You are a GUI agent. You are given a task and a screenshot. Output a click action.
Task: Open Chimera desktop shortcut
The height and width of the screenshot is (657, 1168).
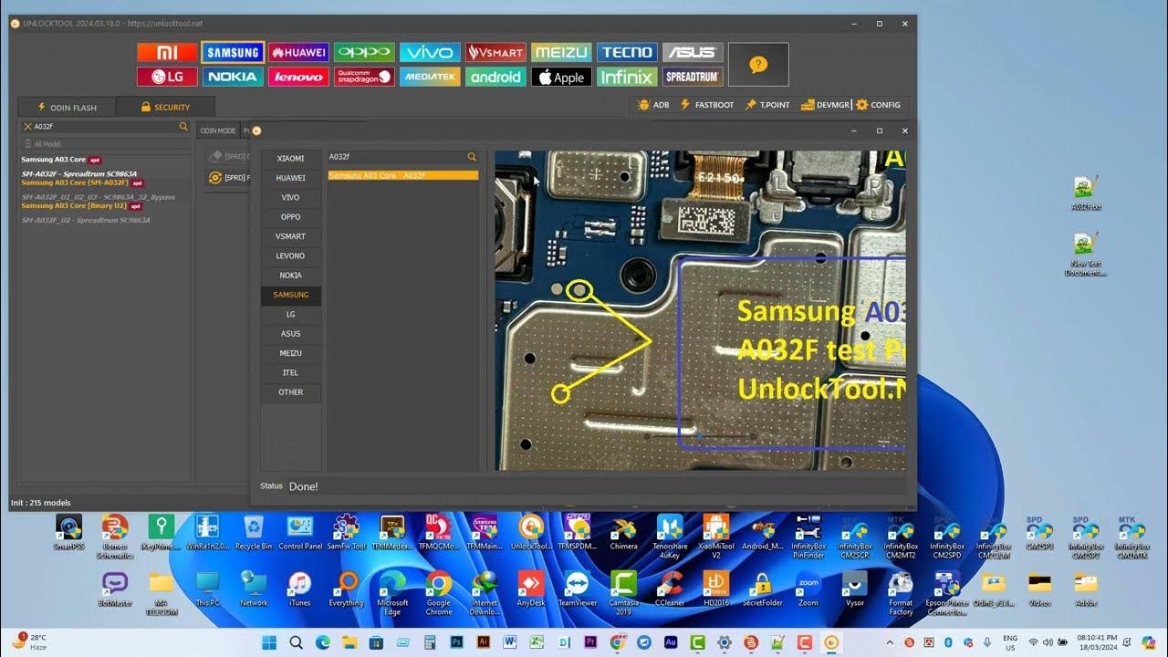[x=624, y=533]
